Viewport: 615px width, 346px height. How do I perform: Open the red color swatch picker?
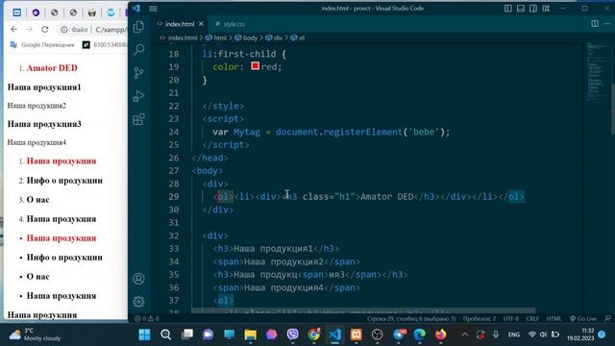(256, 66)
